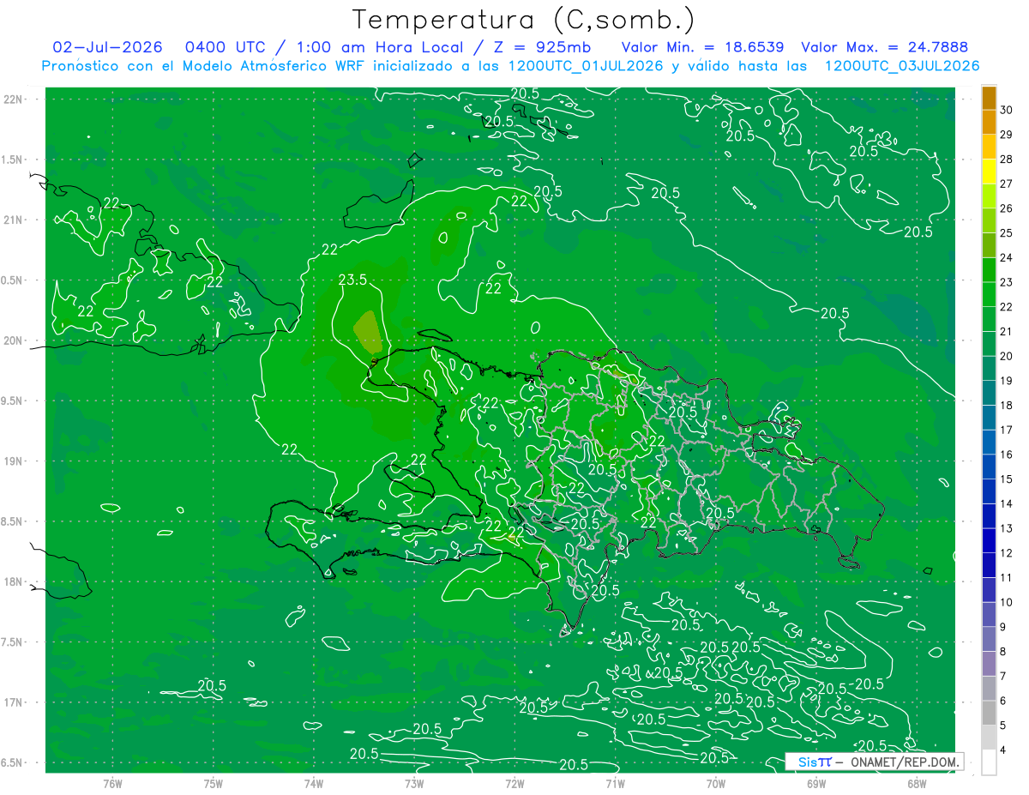
Task: Click the 76W longitude axis label
Action: 112,783
